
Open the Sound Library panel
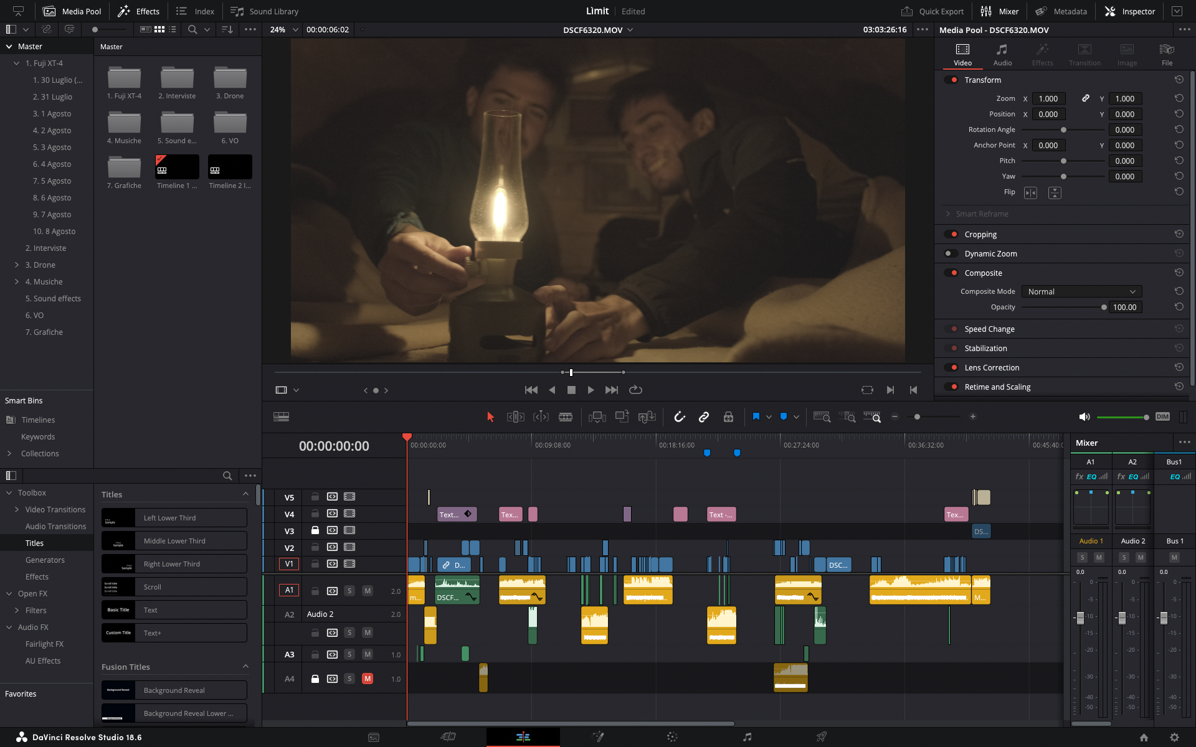coord(264,11)
